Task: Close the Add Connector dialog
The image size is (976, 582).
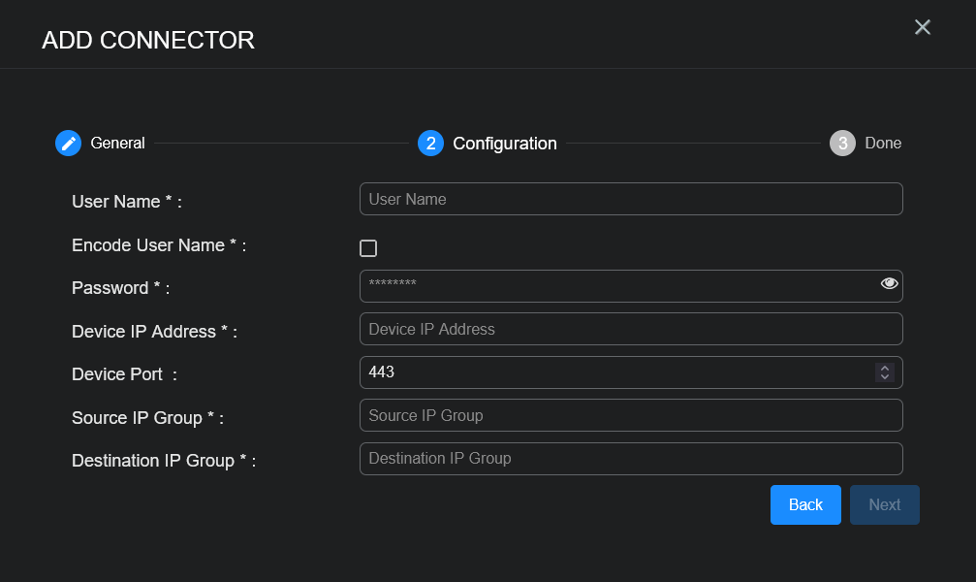Action: coord(922,27)
